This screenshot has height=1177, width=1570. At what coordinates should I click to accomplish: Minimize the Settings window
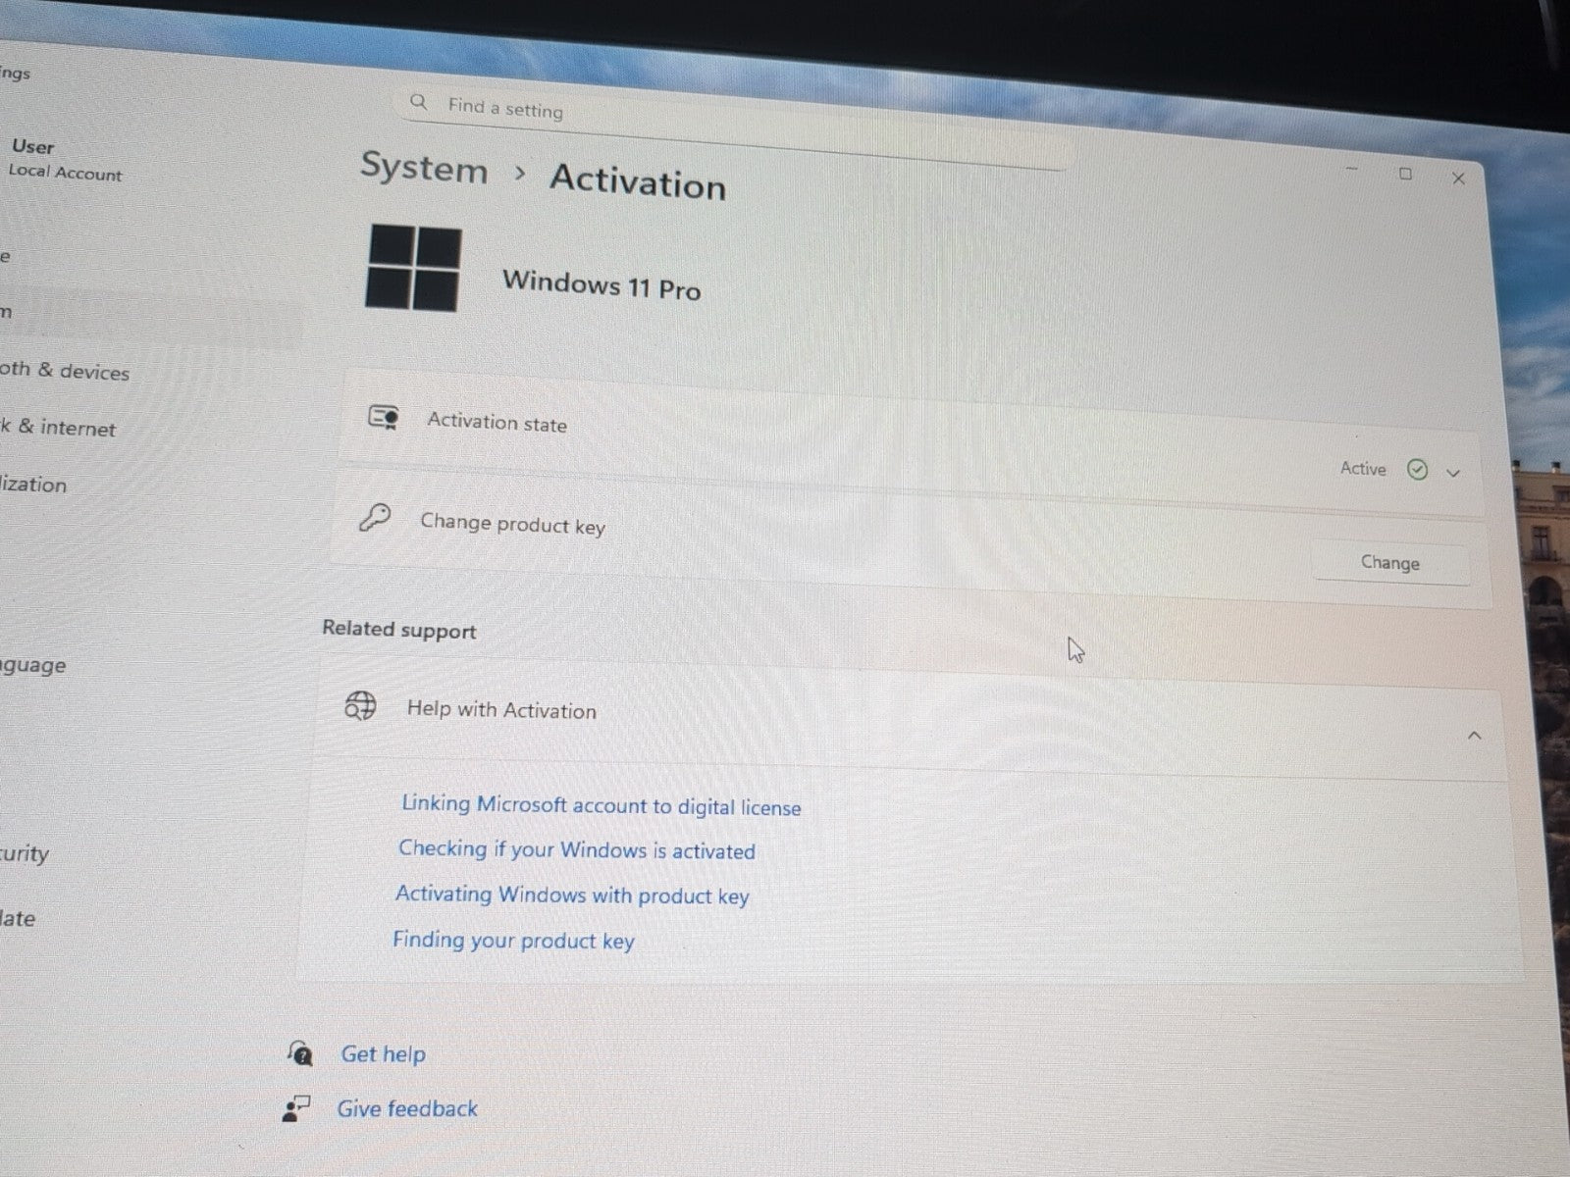(1352, 170)
